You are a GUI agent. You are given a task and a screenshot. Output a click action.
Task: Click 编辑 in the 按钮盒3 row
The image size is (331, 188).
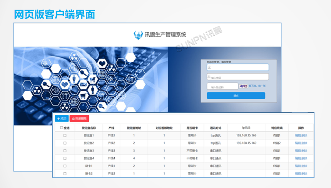[x=298, y=150]
